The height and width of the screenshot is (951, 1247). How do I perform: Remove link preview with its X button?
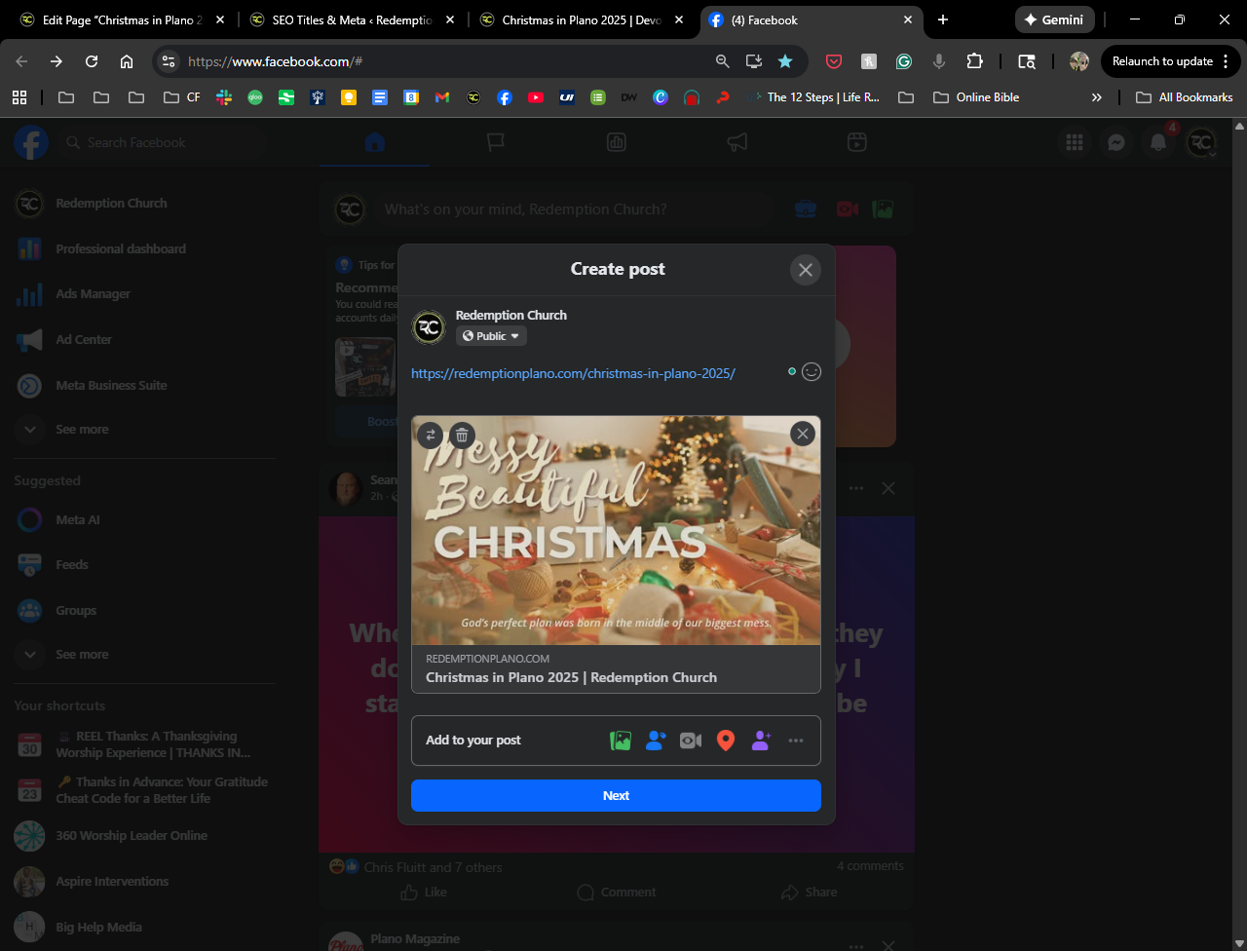click(x=802, y=434)
